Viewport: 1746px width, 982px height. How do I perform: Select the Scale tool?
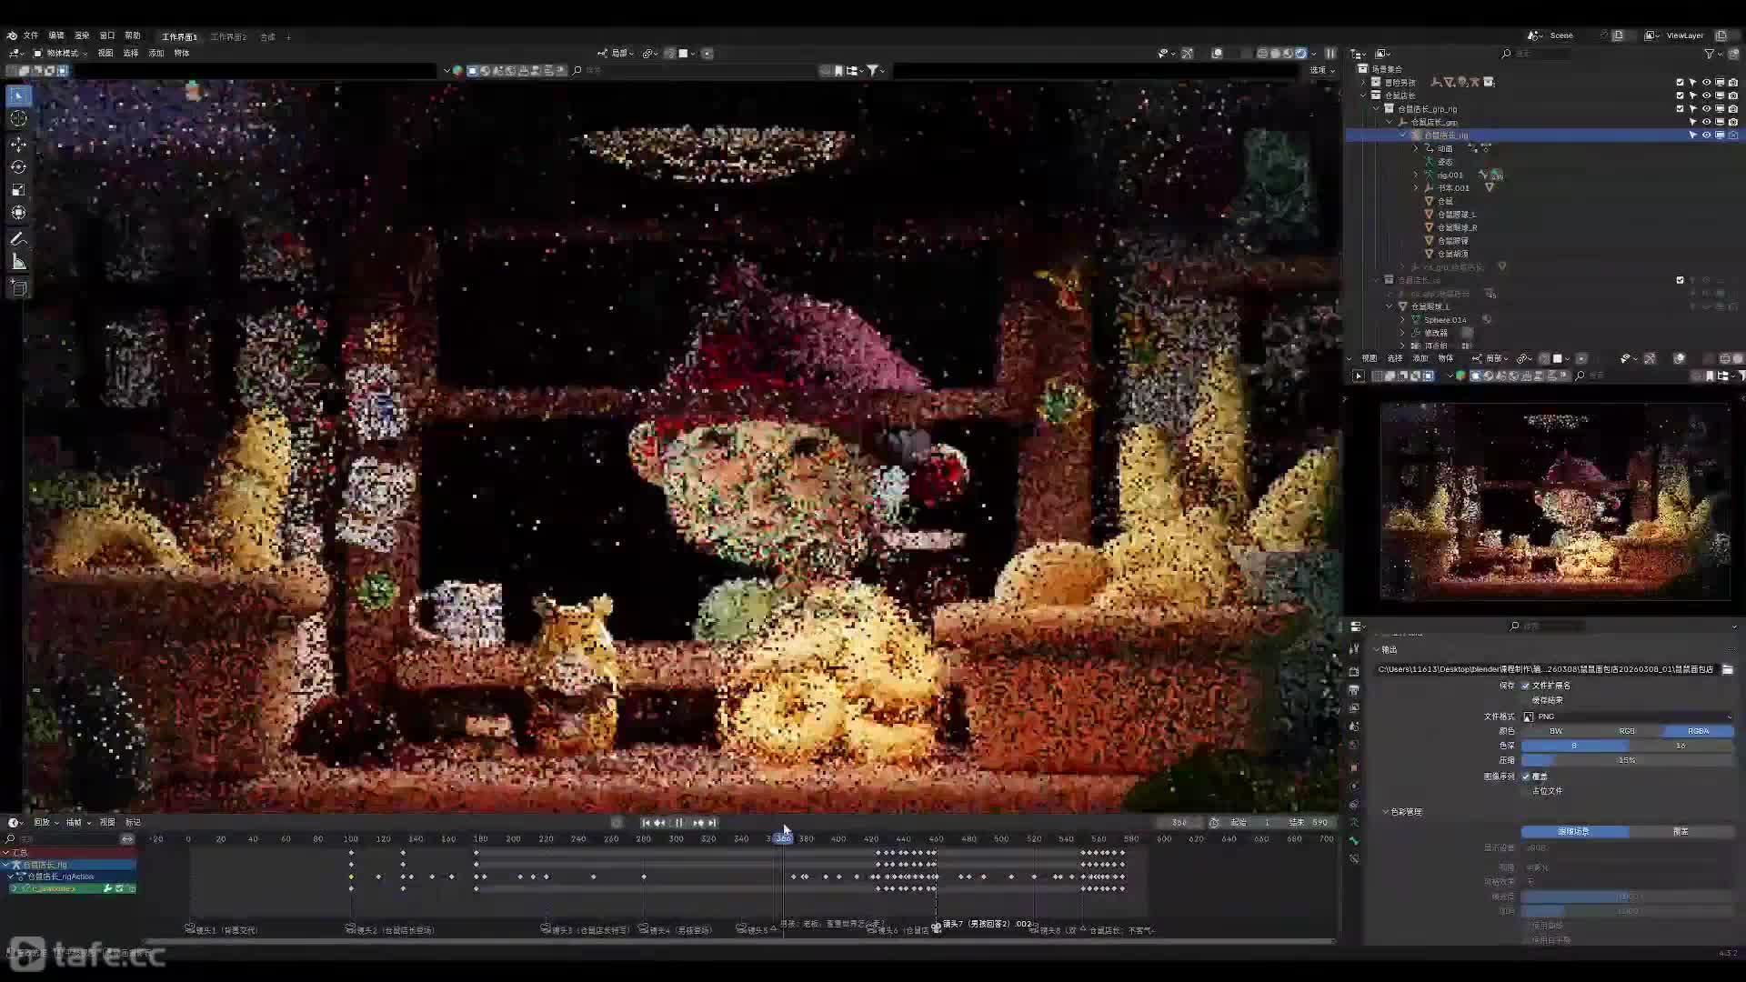pos(18,190)
